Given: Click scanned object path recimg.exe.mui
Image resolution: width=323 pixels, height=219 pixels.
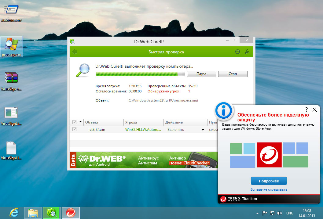Looking at the screenshot, I should point(163,100).
